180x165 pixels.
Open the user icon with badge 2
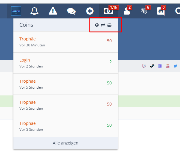pos(126,11)
